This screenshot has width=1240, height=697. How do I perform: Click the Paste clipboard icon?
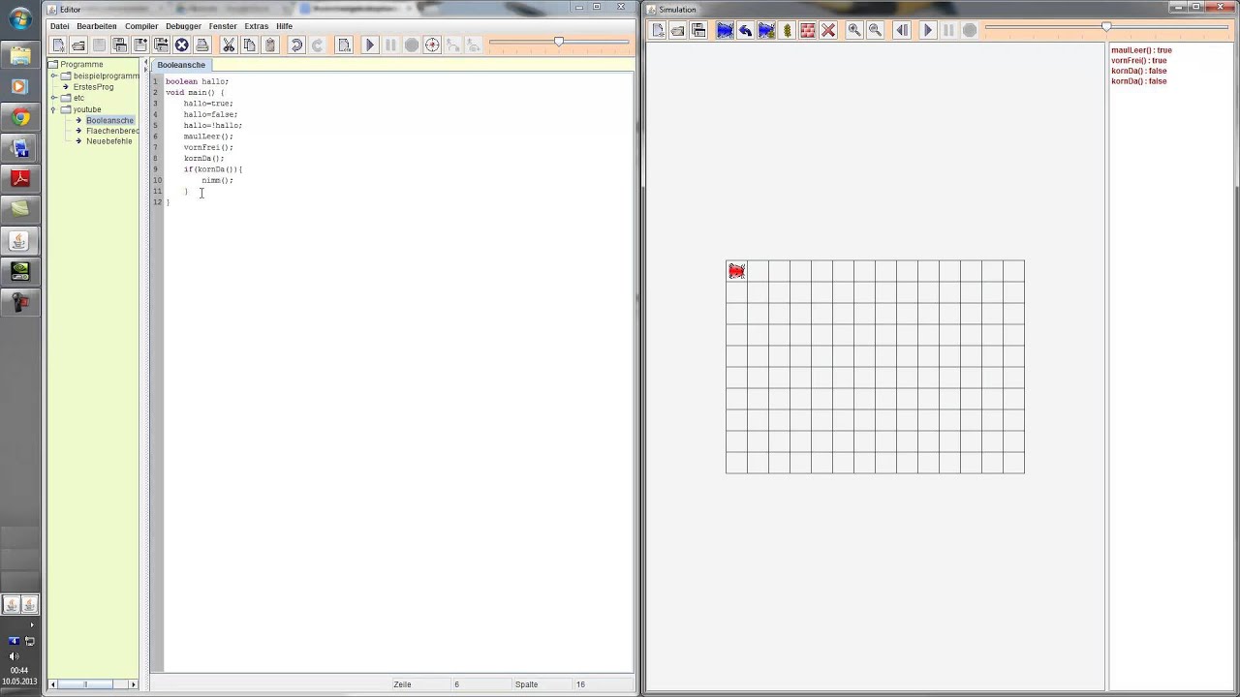[x=270, y=45]
